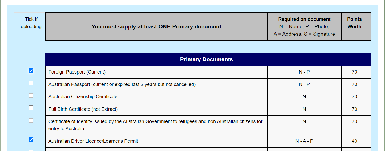Click the Australian Passport description text
Image resolution: width=385 pixels, height=151 pixels.
[122, 84]
